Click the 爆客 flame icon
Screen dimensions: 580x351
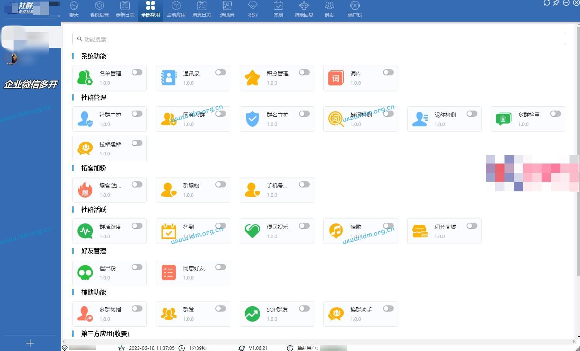point(85,190)
